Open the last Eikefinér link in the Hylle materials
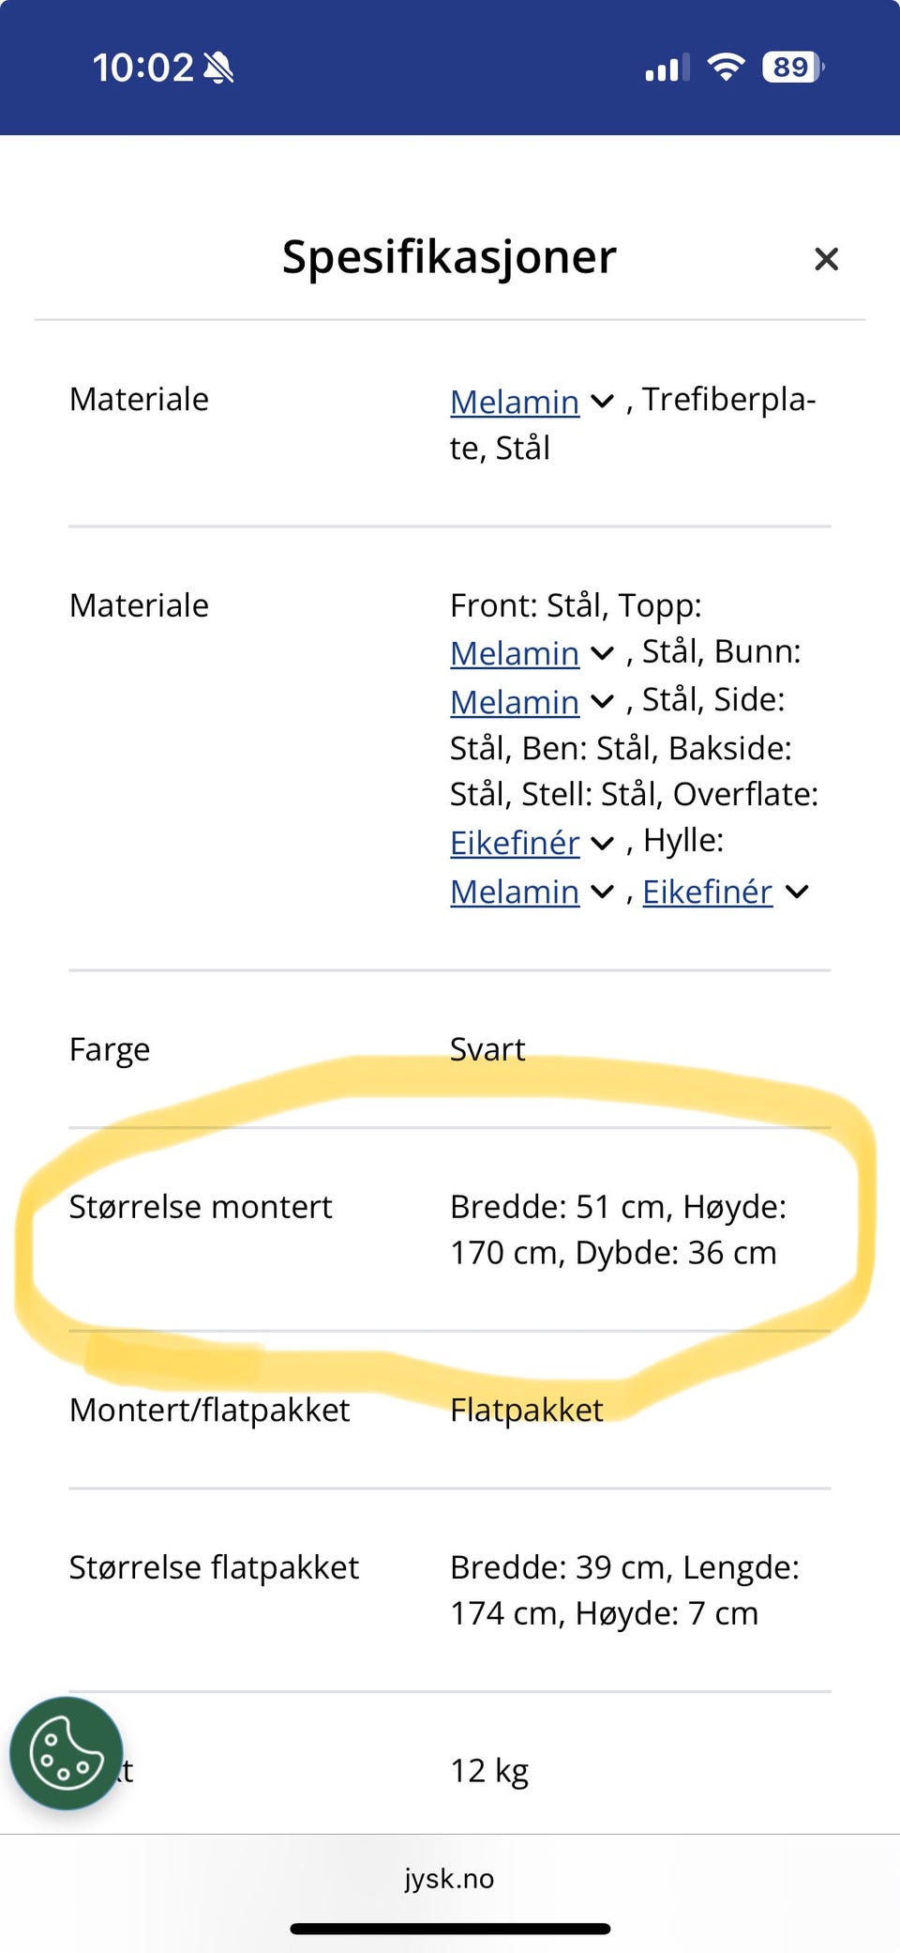Image resolution: width=900 pixels, height=1953 pixels. pyautogui.click(x=707, y=892)
